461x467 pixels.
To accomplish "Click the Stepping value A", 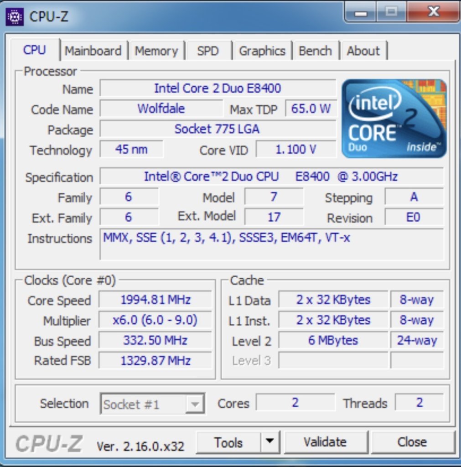I will (414, 197).
